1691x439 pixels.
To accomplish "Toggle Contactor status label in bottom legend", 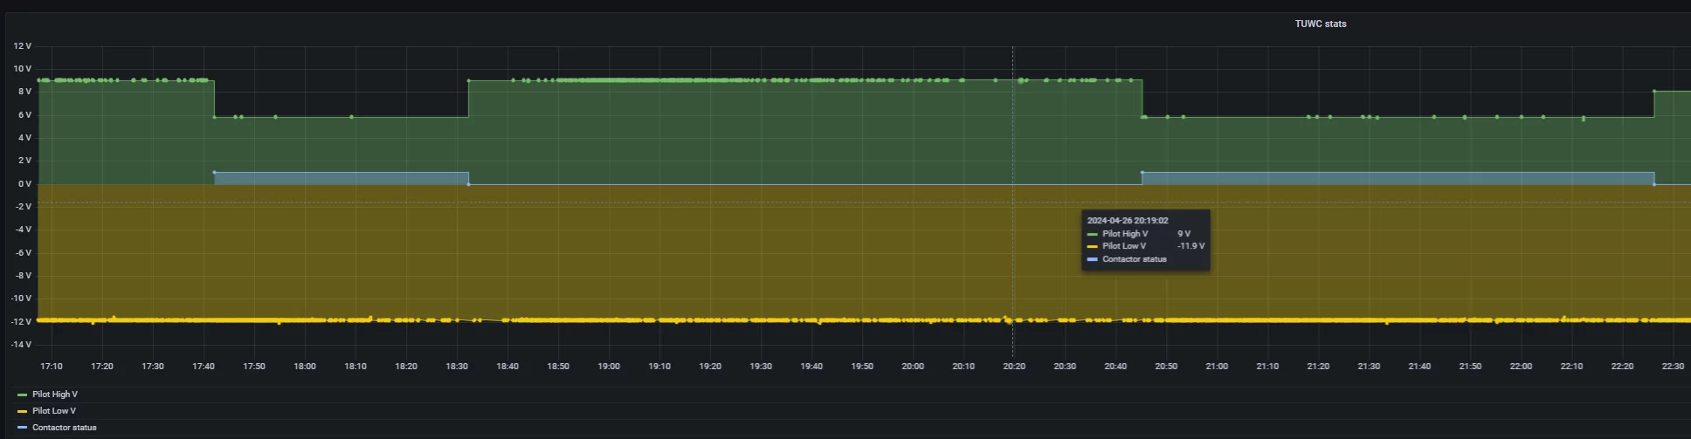I will (64, 428).
